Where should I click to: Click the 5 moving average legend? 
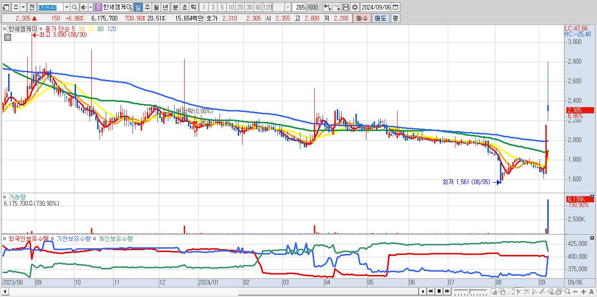[72, 29]
